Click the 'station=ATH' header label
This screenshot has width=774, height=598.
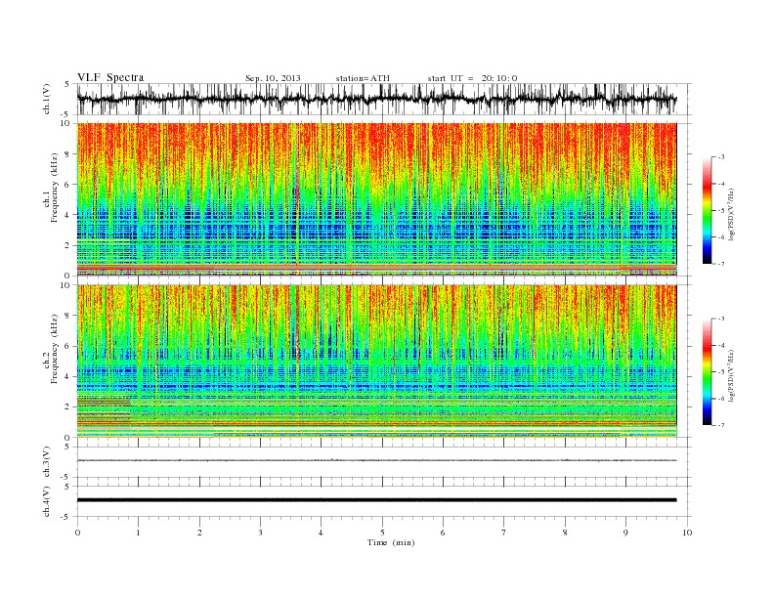click(363, 78)
